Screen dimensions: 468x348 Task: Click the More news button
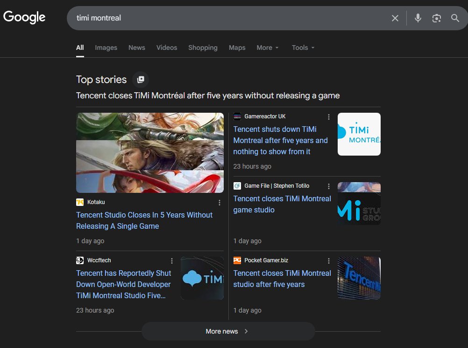[x=228, y=331]
